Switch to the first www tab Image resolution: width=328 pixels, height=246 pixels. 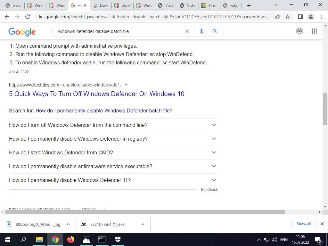tap(13, 5)
